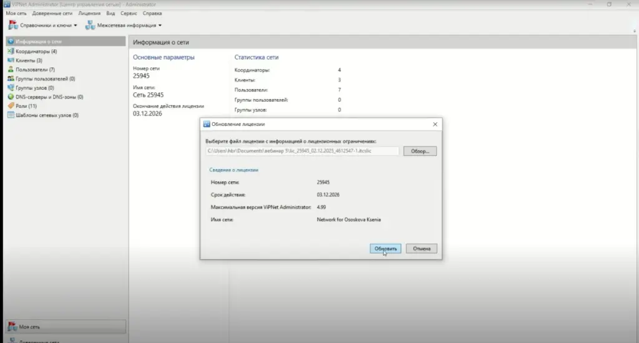Click the Моя сеть panel icon
Viewport: 639px width, 343px height.
[12, 327]
